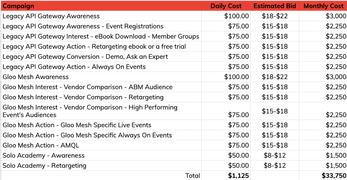Image resolution: width=347 pixels, height=180 pixels.
Task: Select the High Performing Event's Audiences cell
Action: (90, 111)
